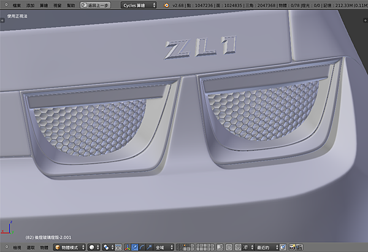Click the memory usage 212.33M statistic
The width and height of the screenshot is (368, 252).
[344, 5]
